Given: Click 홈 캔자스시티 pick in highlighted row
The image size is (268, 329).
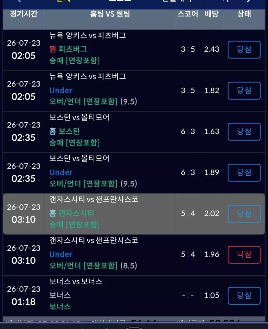Looking at the screenshot, I should [72, 213].
